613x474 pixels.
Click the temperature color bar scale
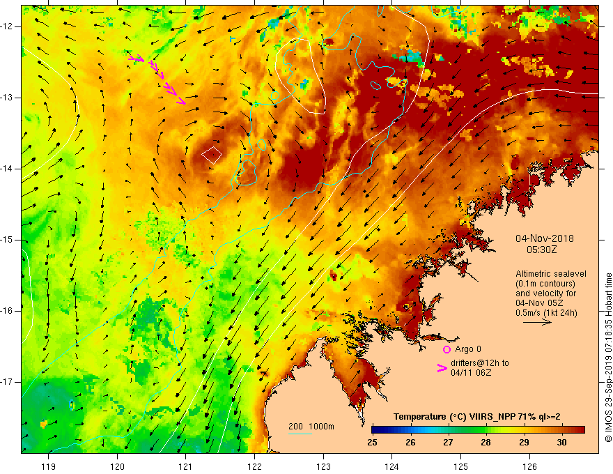pyautogui.click(x=478, y=430)
